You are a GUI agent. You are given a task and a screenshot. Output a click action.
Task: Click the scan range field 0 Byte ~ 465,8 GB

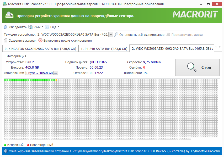point(39,73)
